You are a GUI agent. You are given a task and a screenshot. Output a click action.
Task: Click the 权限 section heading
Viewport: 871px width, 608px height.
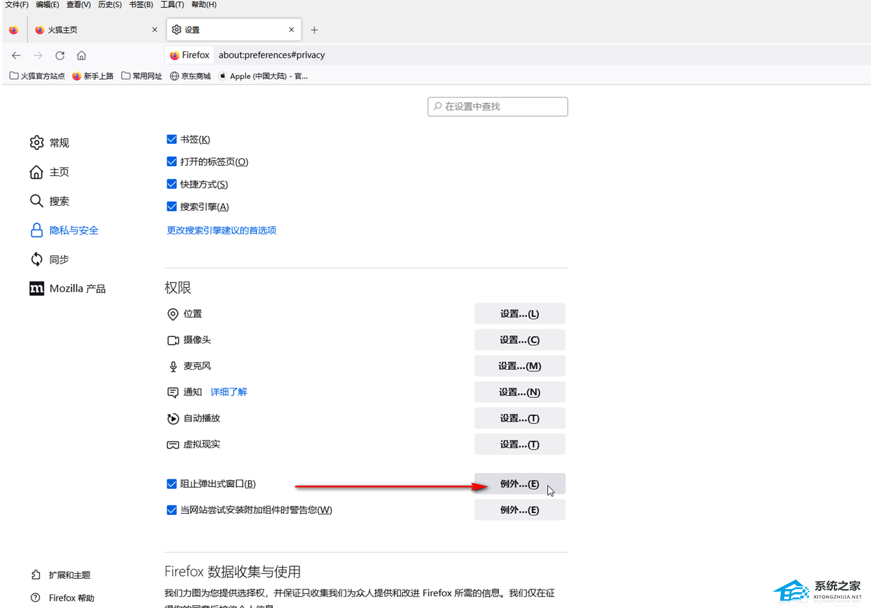click(177, 287)
